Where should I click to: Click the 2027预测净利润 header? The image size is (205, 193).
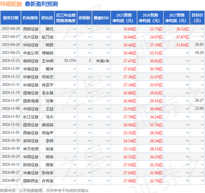pos(177,18)
